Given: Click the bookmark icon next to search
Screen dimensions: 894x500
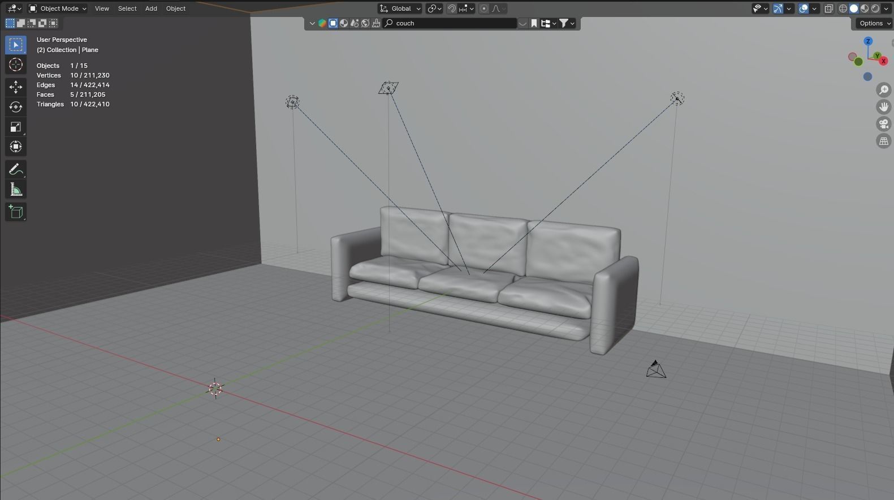Looking at the screenshot, I should [x=534, y=23].
